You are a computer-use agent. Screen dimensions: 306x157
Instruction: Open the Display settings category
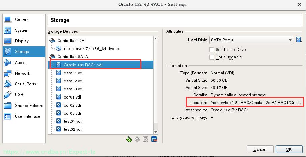[24, 41]
